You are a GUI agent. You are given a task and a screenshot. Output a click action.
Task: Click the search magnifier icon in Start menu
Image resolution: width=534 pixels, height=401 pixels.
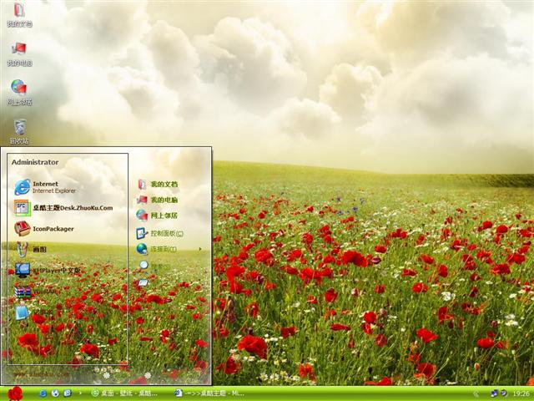tap(144, 265)
